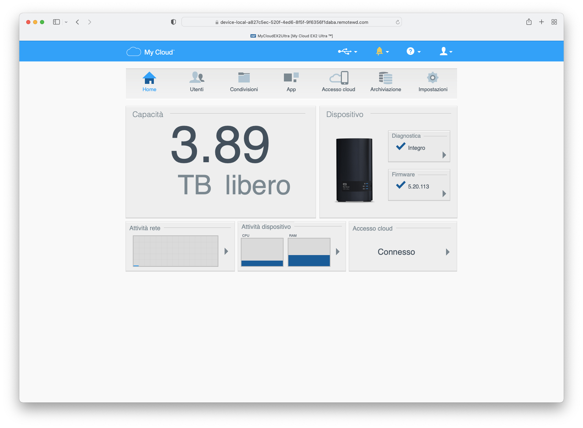583x428 pixels.
Task: Open the notifications bell menu
Action: [x=382, y=51]
